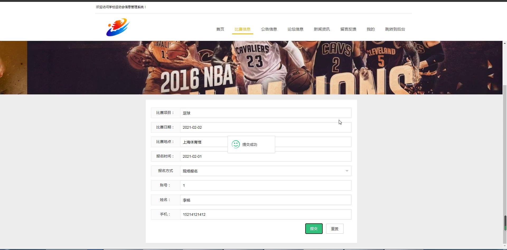This screenshot has height=250, width=507.
Task: Click the 报名时间 field 2021-02-01
Action: (x=266, y=156)
